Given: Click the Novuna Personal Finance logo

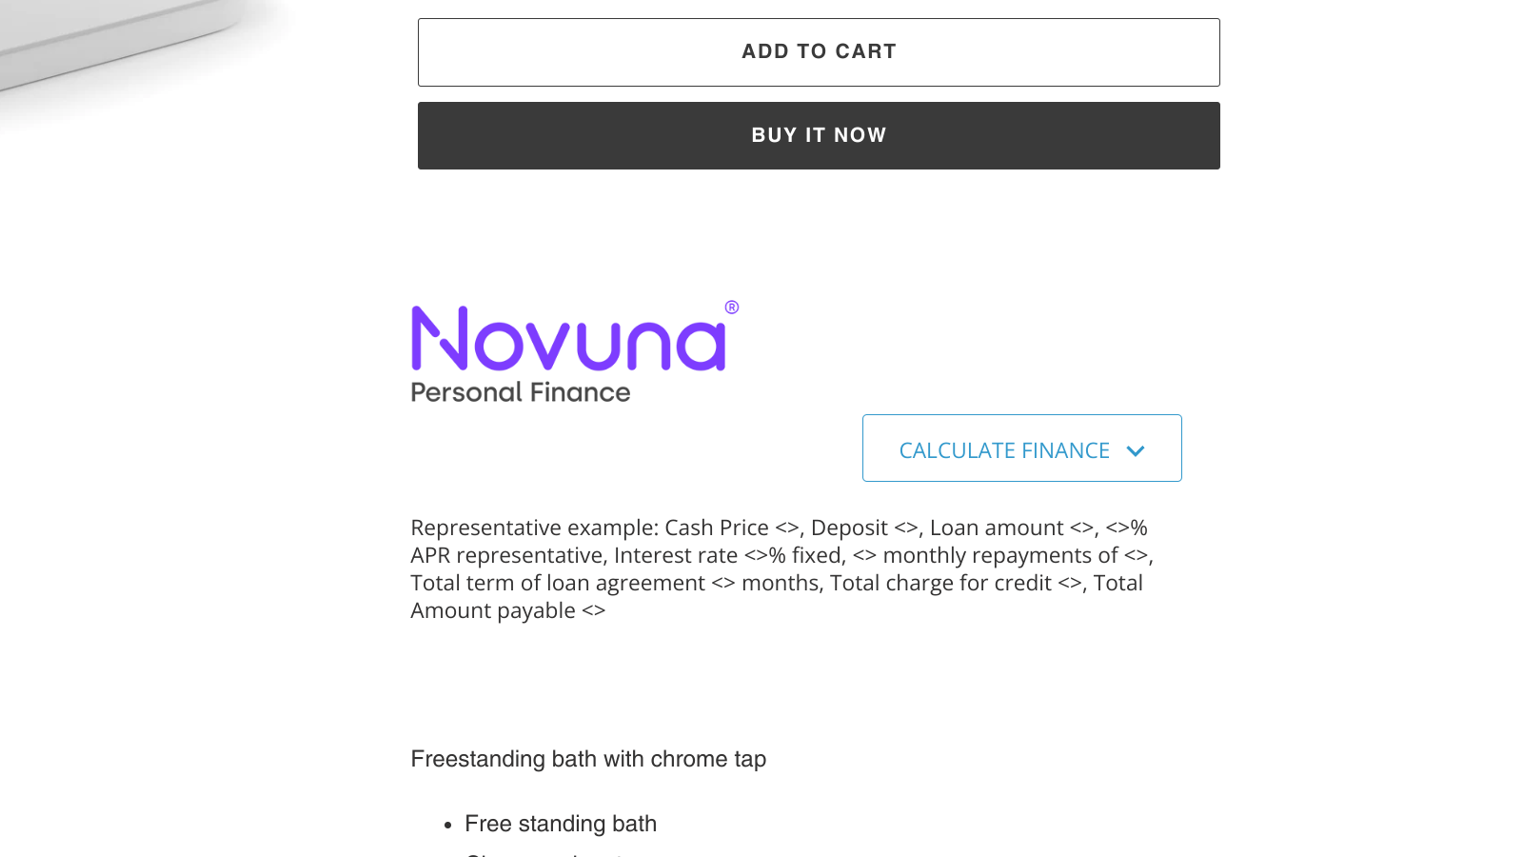Looking at the screenshot, I should pyautogui.click(x=571, y=352).
